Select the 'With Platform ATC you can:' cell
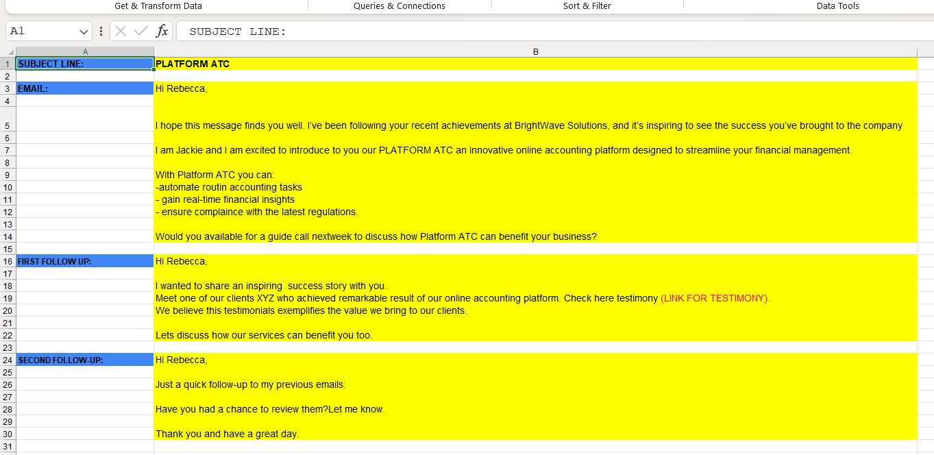Viewport: 934px width, 455px height. point(536,175)
